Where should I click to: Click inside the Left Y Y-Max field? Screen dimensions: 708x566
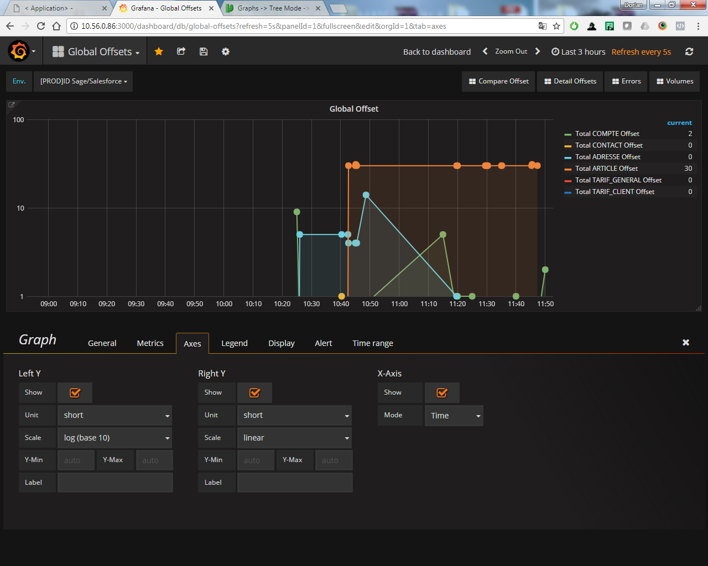pos(154,460)
